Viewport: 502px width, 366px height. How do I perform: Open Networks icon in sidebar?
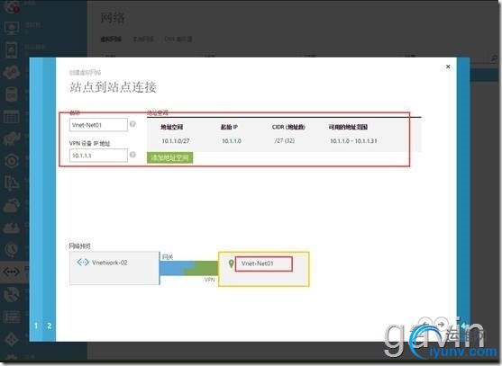click(x=12, y=272)
